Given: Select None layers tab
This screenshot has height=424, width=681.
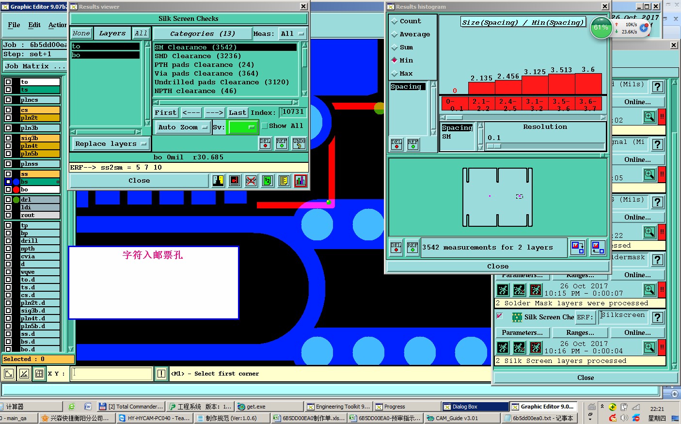Looking at the screenshot, I should [x=81, y=33].
